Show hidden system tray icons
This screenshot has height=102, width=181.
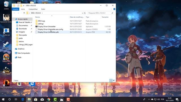[149, 99]
